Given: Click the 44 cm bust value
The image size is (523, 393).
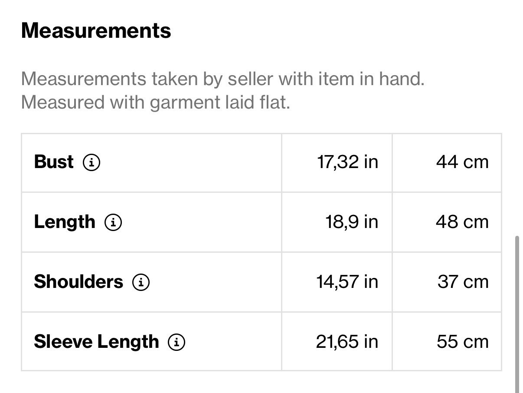Looking at the screenshot, I should (x=462, y=162).
